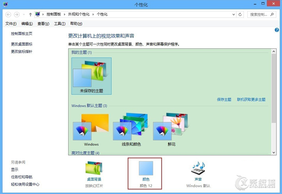Expand the root arrow before 控制面板

[x=43, y=15]
